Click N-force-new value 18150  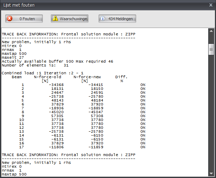(x=97, y=89)
